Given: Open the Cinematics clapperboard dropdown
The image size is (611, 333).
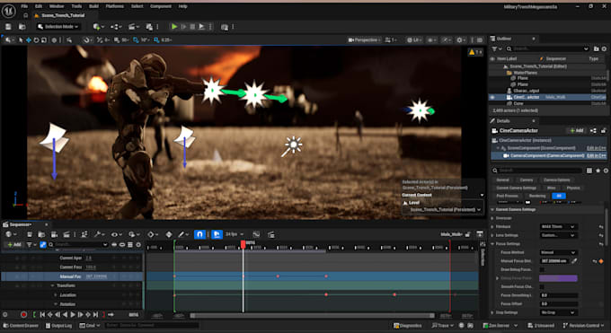Looking at the screenshot, I should [x=134, y=27].
